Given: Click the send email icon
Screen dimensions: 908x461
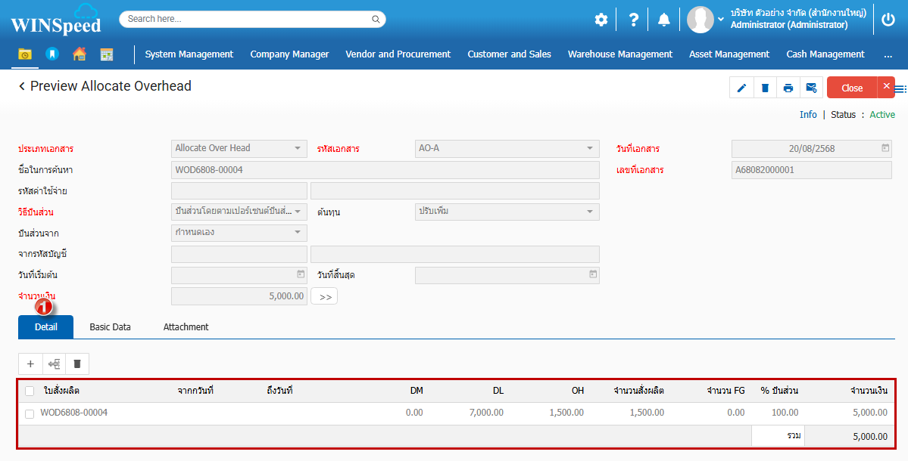Looking at the screenshot, I should pyautogui.click(x=811, y=88).
